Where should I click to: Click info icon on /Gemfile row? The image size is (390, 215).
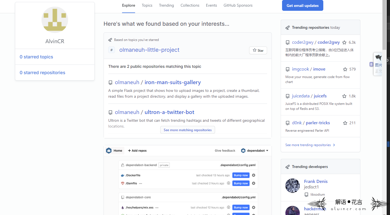(x=228, y=183)
